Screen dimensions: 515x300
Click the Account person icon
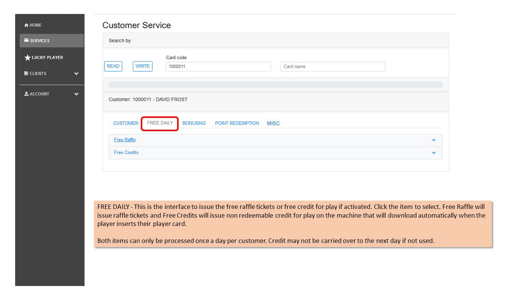click(26, 94)
